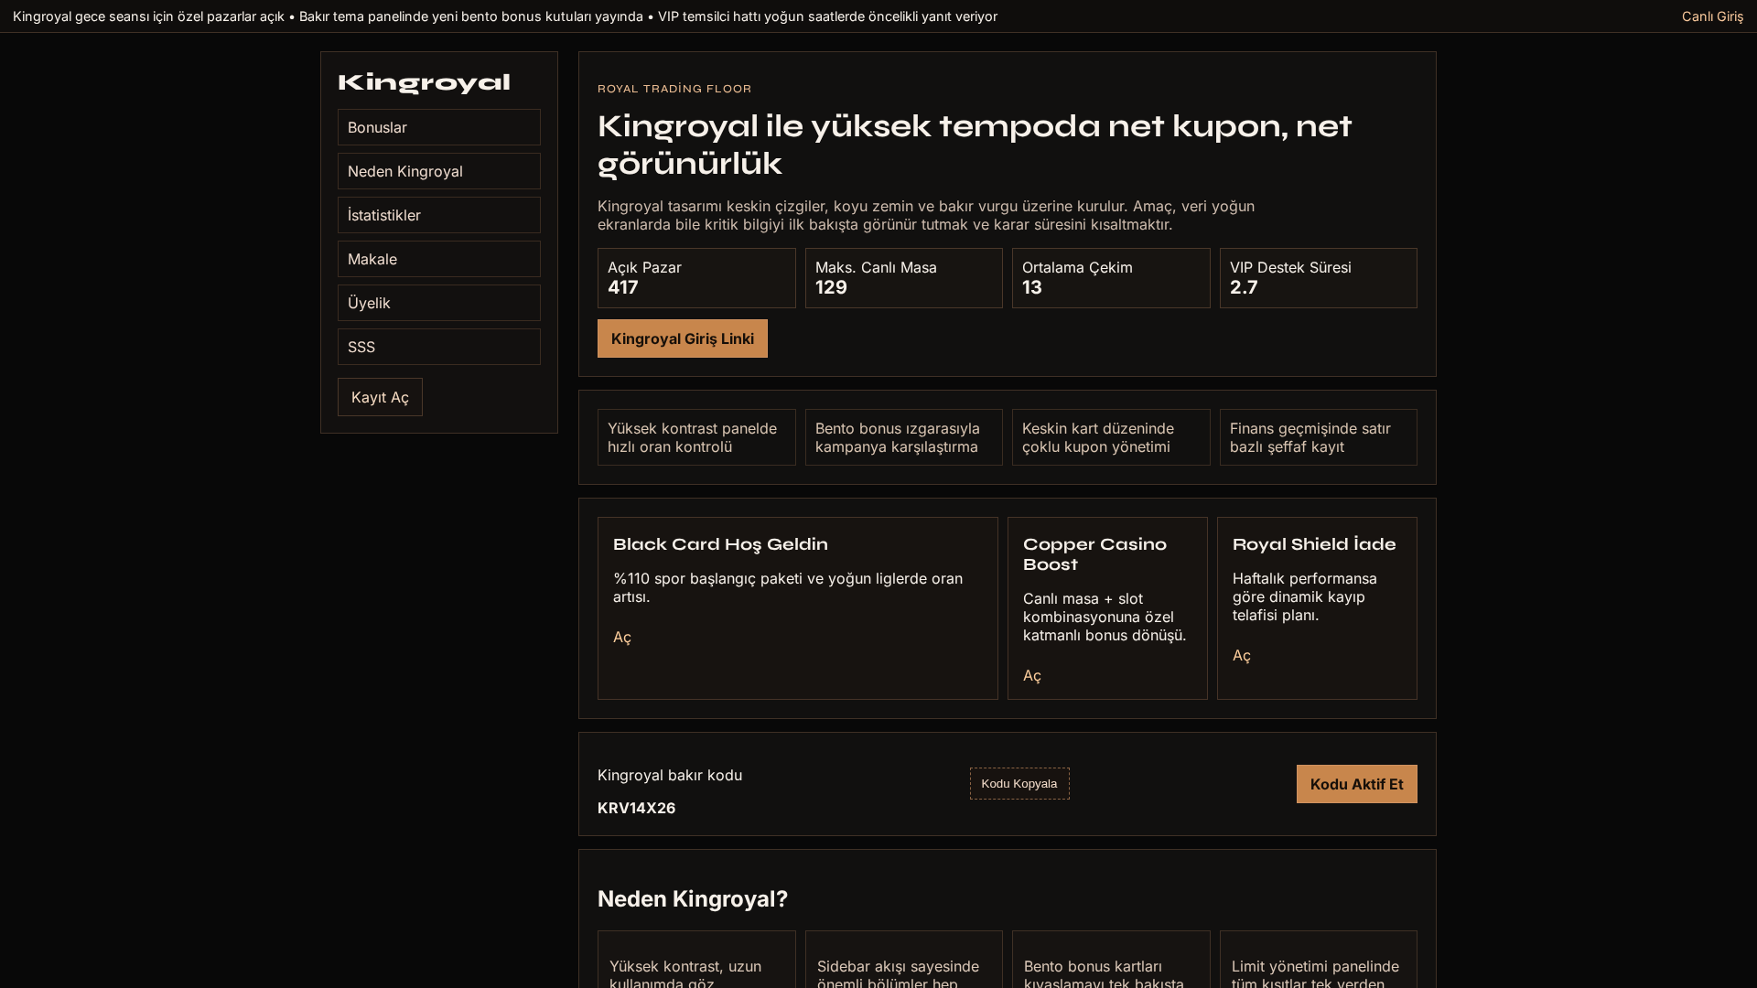This screenshot has width=1757, height=988.
Task: Click the 'Limit yönetimi panelinde' card
Action: click(1319, 960)
